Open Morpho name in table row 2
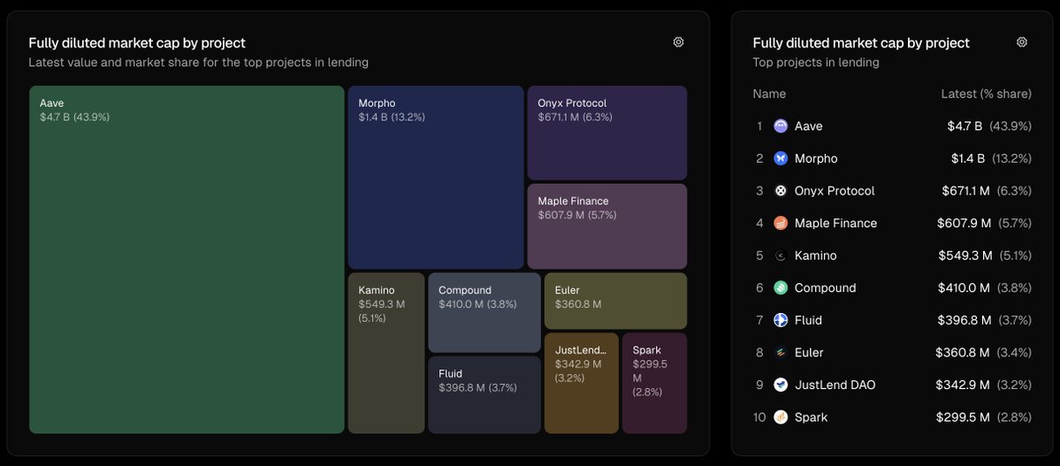Viewport: 1060px width, 466px height. tap(816, 158)
